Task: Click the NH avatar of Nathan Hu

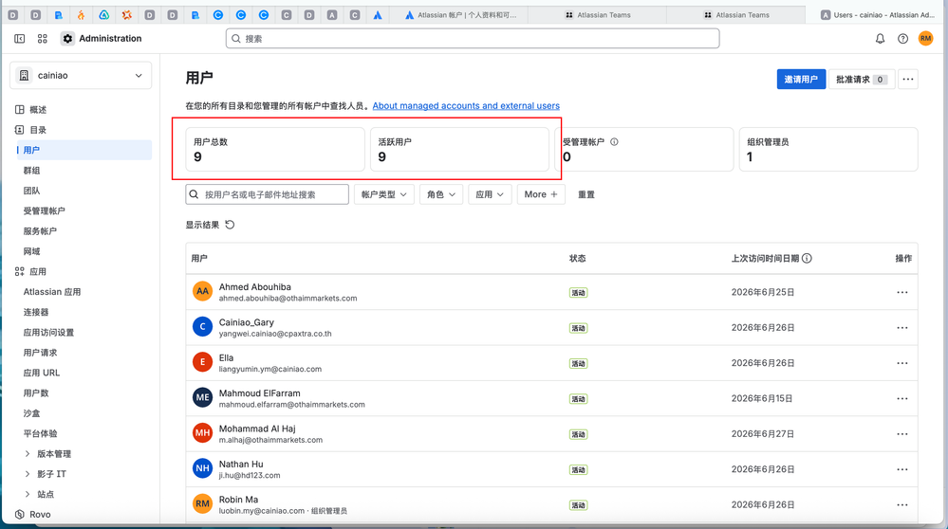Action: pyautogui.click(x=202, y=468)
